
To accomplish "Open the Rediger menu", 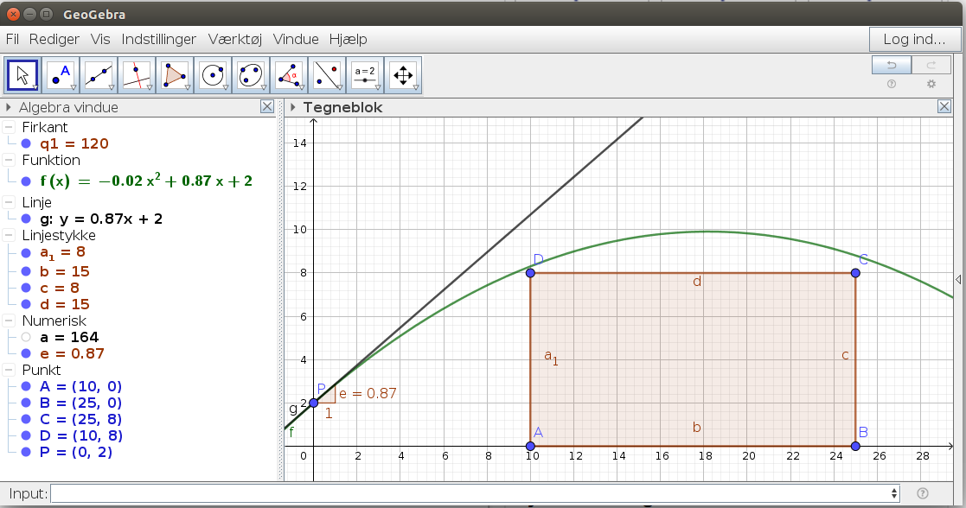I will (x=54, y=40).
